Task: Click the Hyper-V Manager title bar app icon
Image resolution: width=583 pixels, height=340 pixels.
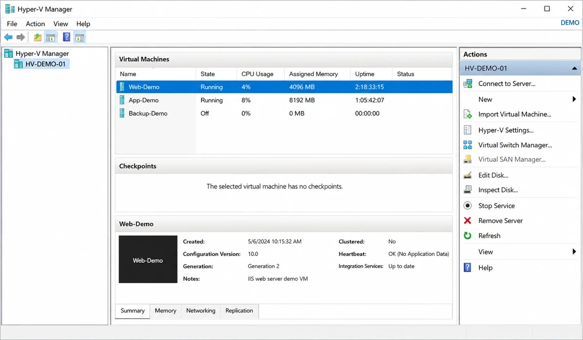Action: 9,9
